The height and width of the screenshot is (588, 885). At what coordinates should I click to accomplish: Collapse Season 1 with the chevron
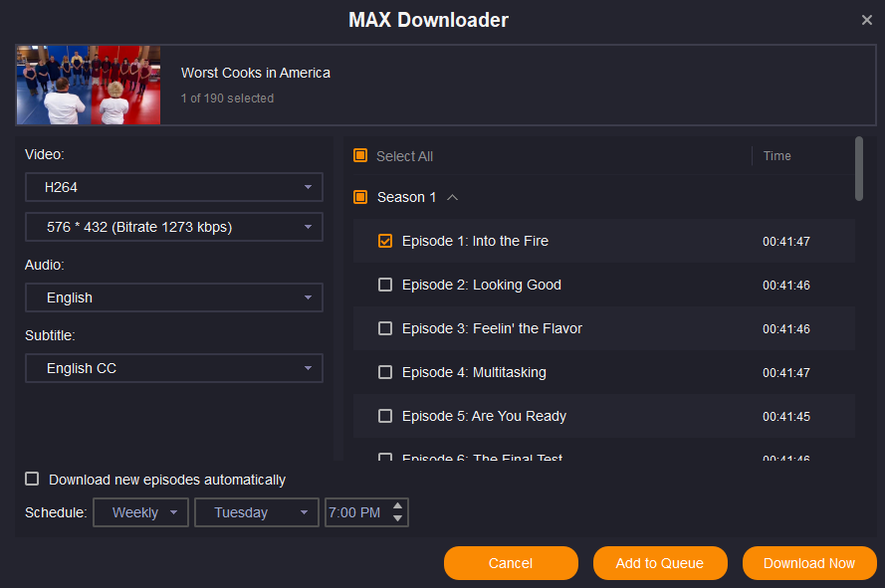click(452, 197)
